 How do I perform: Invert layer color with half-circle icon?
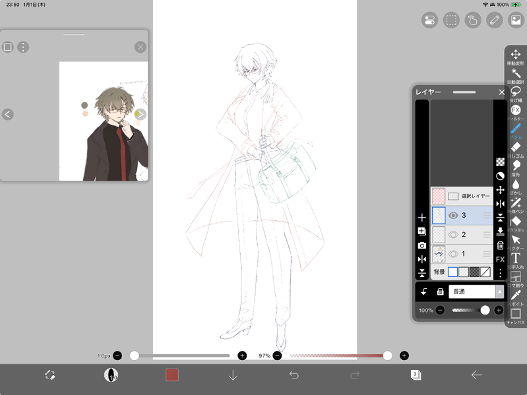click(500, 176)
